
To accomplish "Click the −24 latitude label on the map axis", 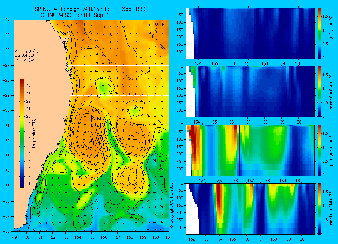I will coord(6,20).
